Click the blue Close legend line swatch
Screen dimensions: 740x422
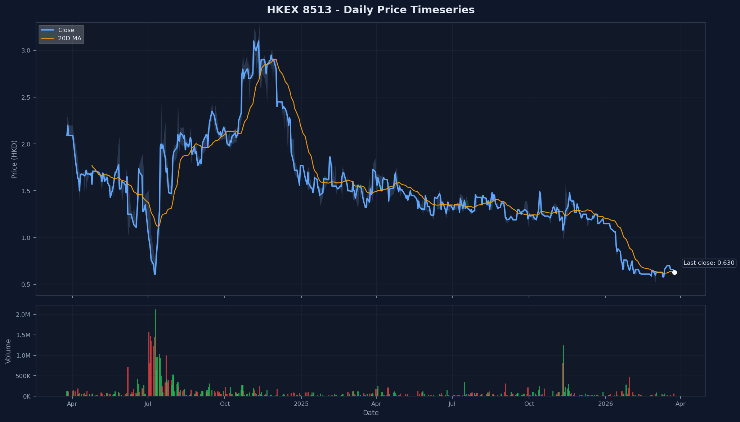(x=48, y=30)
